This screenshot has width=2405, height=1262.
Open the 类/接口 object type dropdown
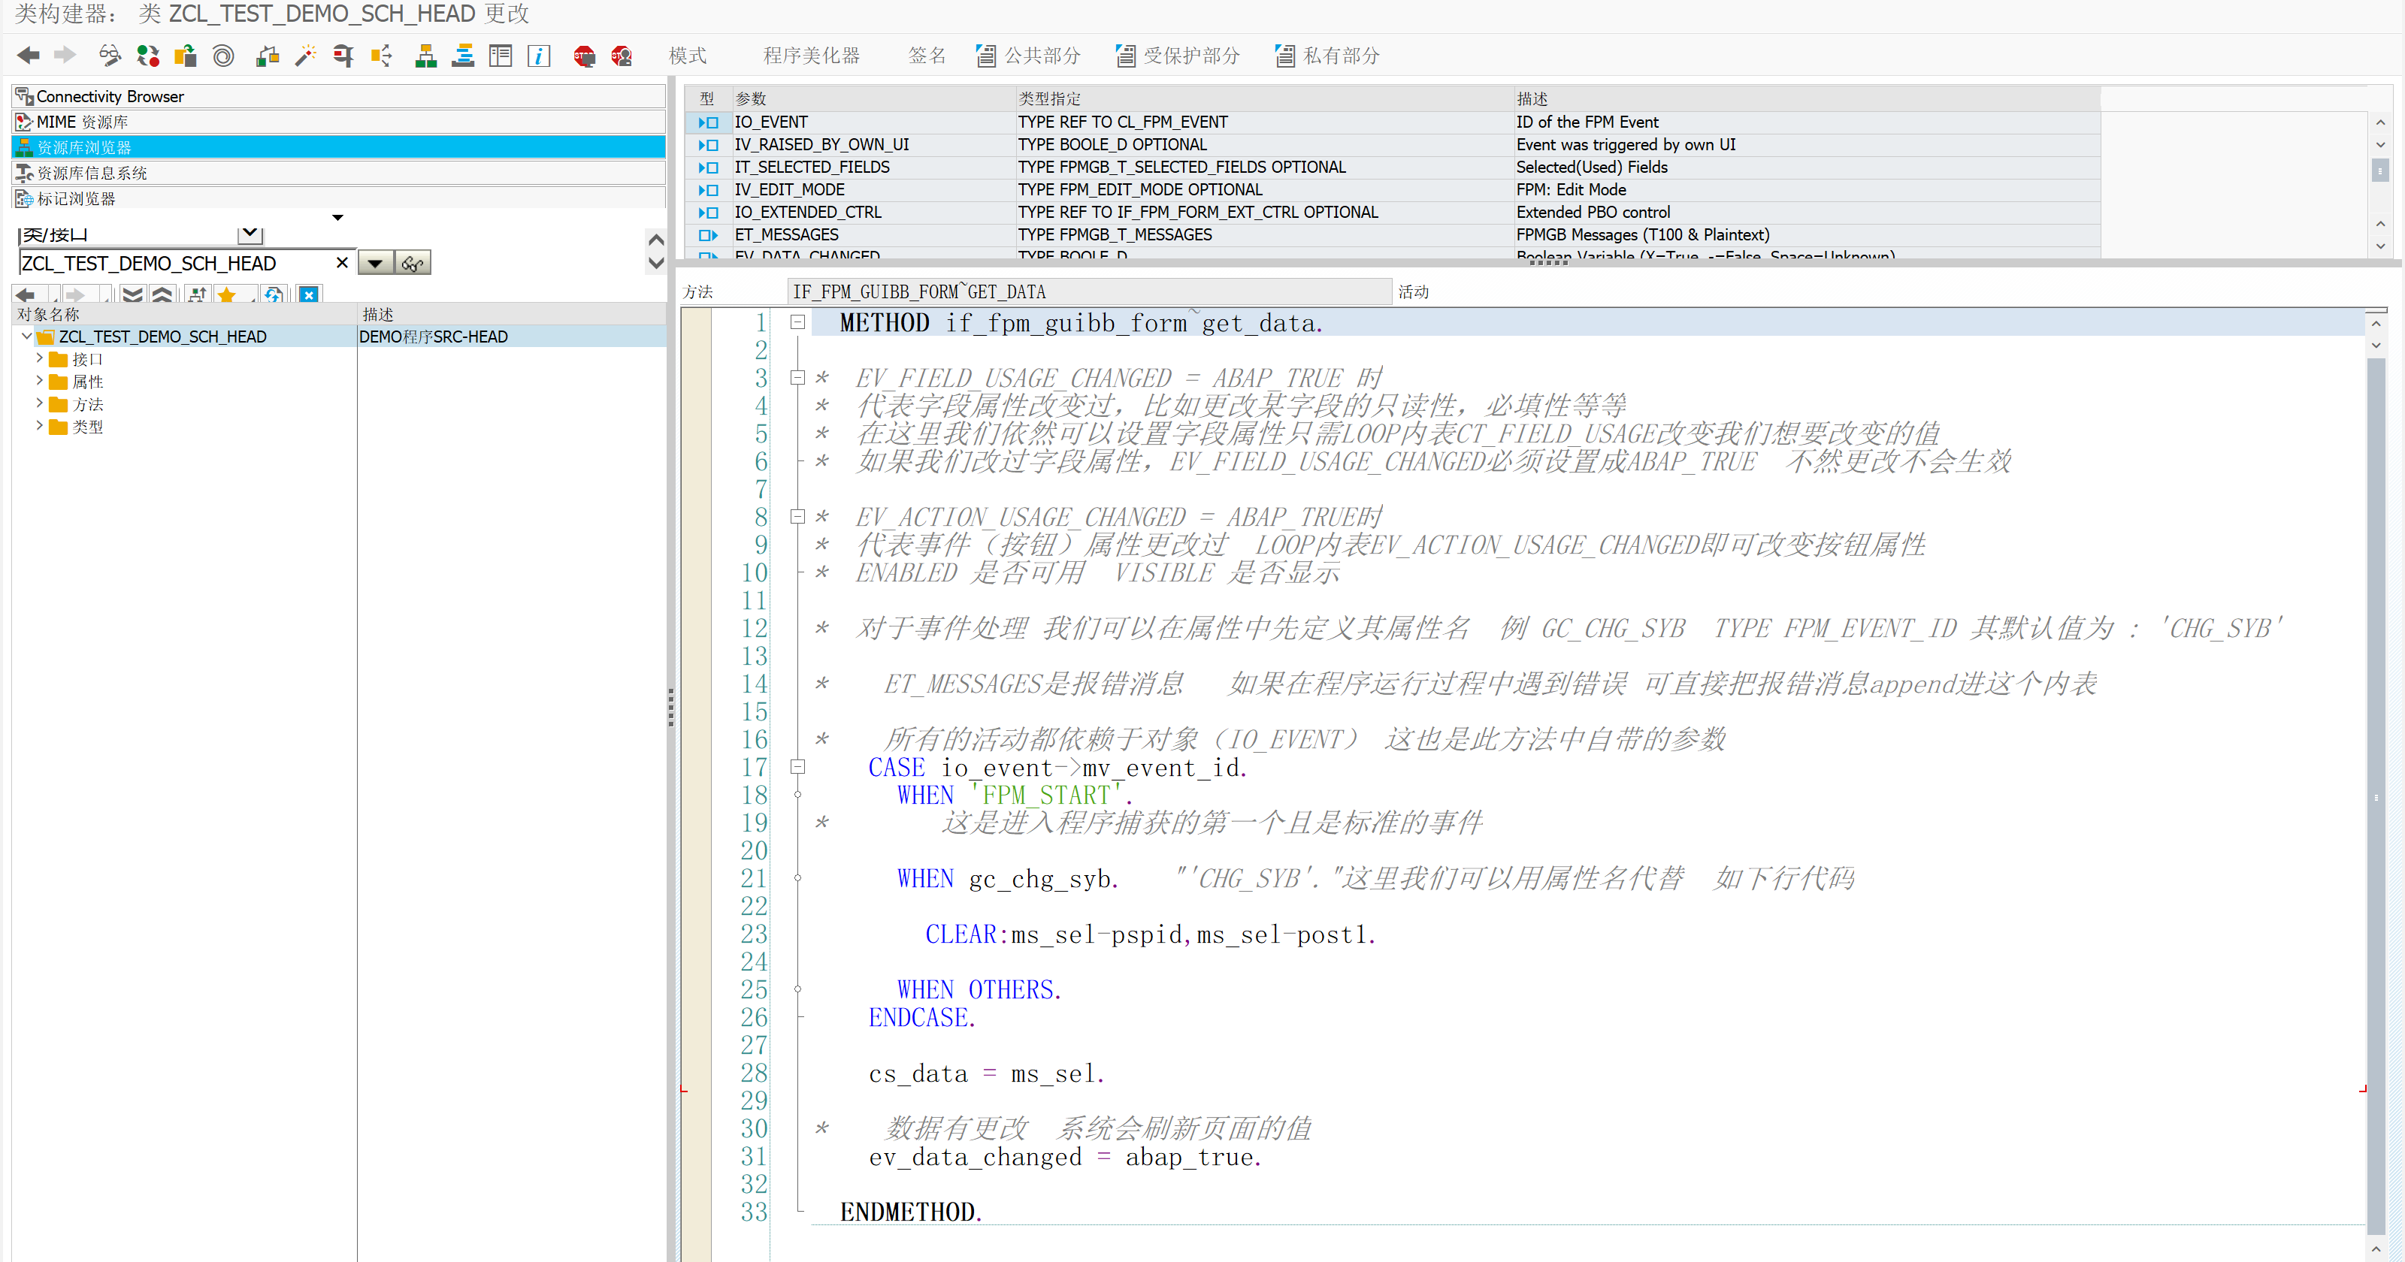coord(250,234)
